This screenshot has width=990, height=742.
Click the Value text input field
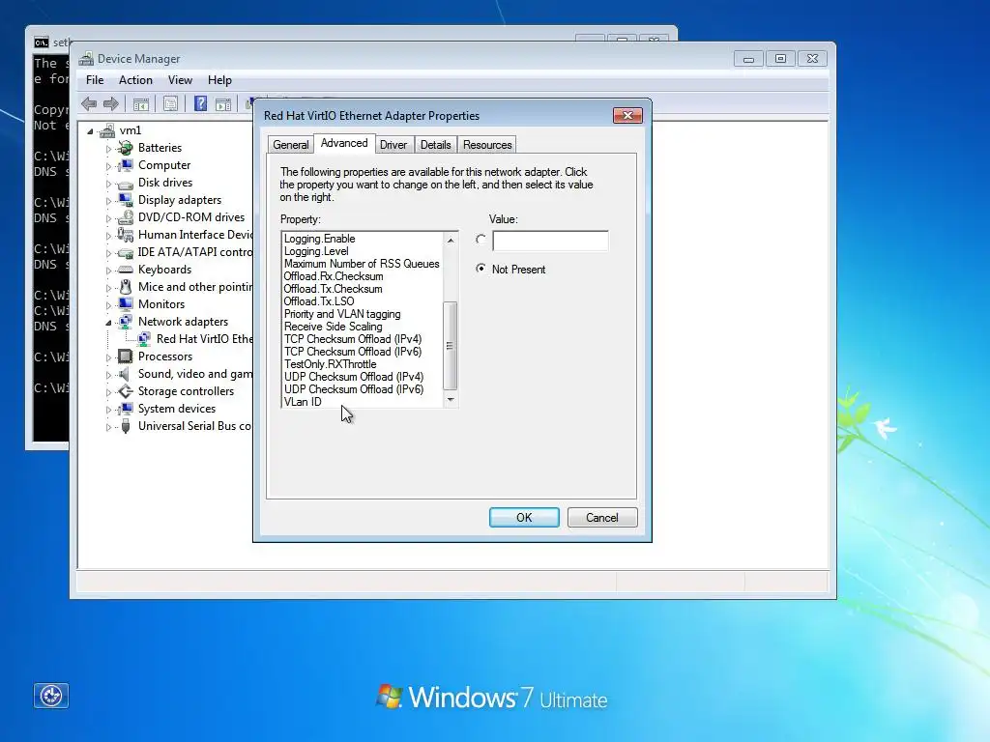(x=550, y=241)
